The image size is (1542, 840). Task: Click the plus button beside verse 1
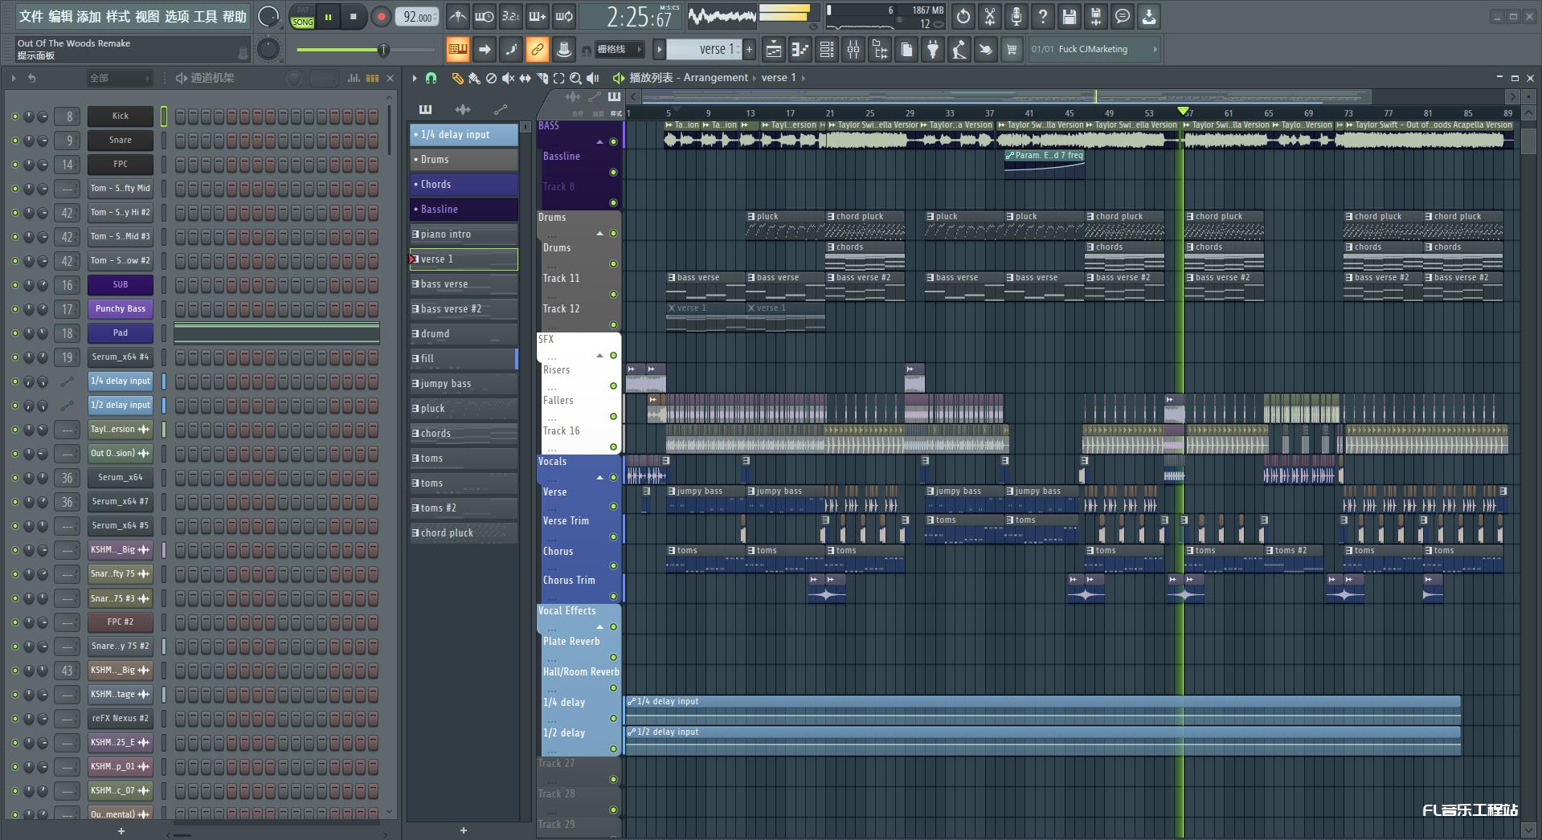click(x=749, y=50)
